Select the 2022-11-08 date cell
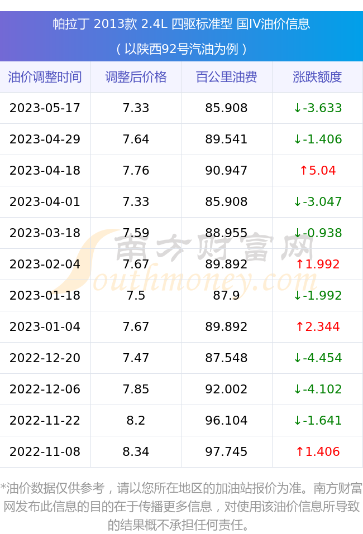Viewport: 363px width, 534px height. pyautogui.click(x=45, y=451)
